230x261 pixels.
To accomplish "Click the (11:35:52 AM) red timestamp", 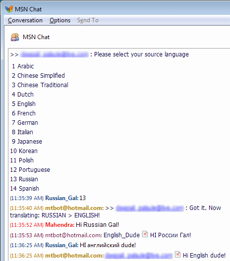I will pos(27,225).
